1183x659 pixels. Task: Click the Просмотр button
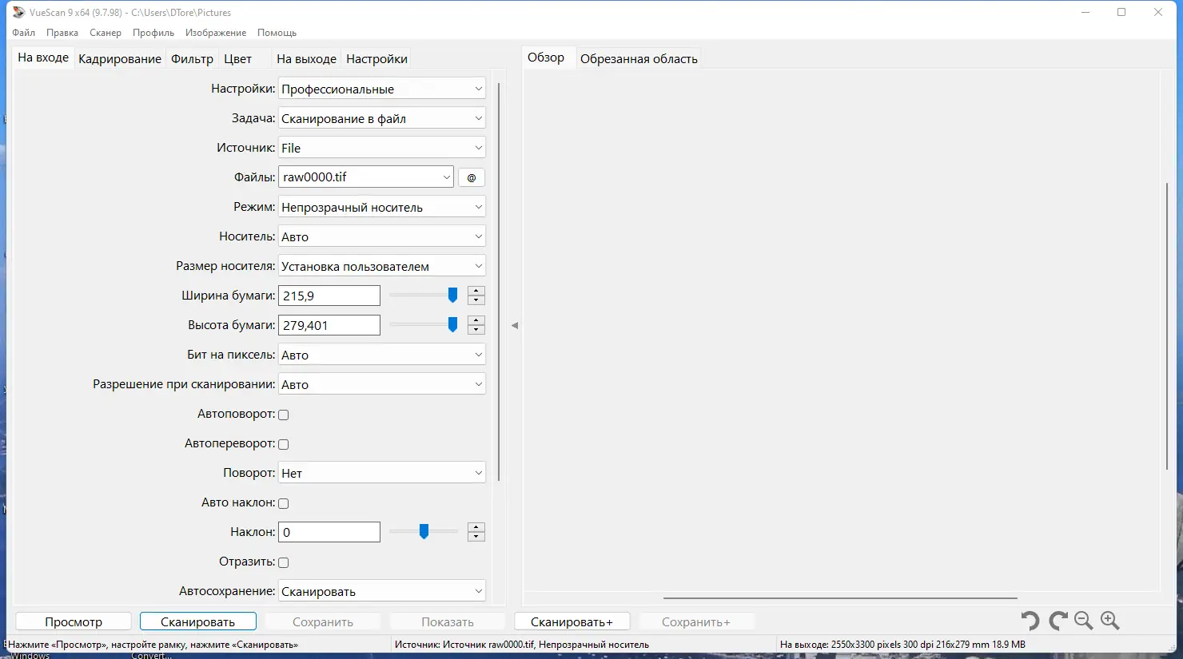(74, 621)
